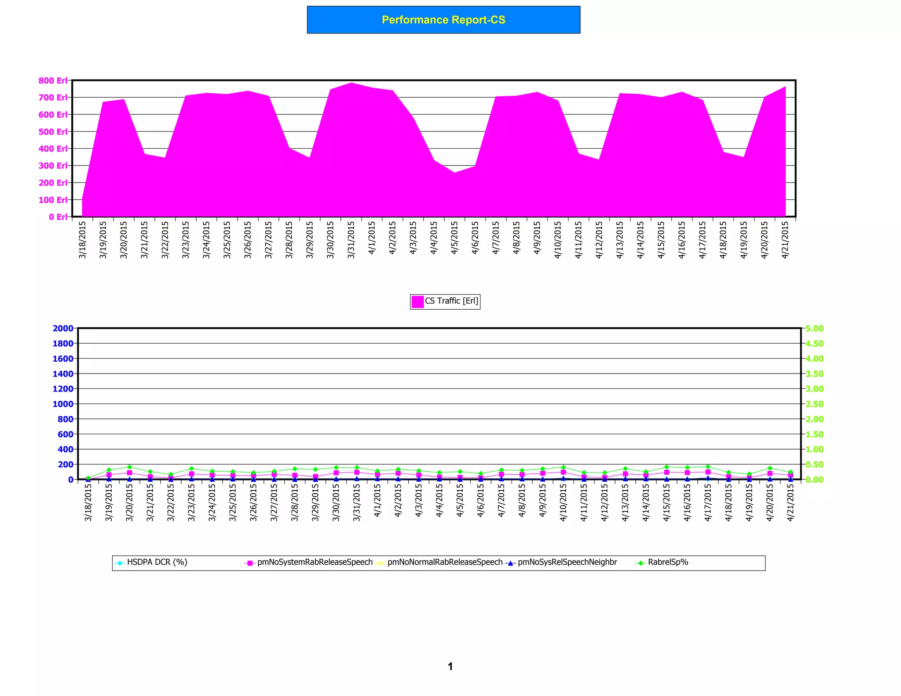Image resolution: width=901 pixels, height=696 pixels.
Task: Click 3/28/2015 on the bottom chart axis
Action: pyautogui.click(x=295, y=502)
